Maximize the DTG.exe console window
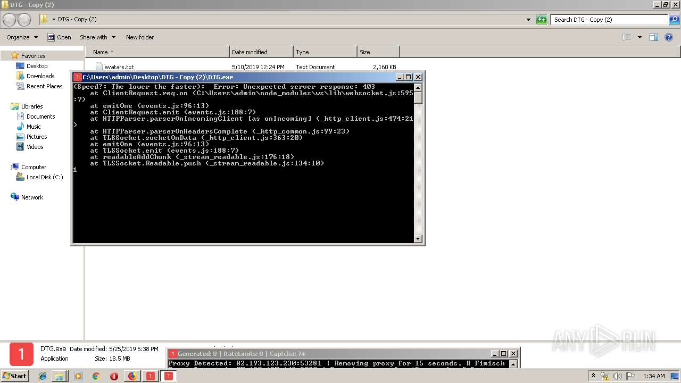Screen dimensions: 681x383 409,77
